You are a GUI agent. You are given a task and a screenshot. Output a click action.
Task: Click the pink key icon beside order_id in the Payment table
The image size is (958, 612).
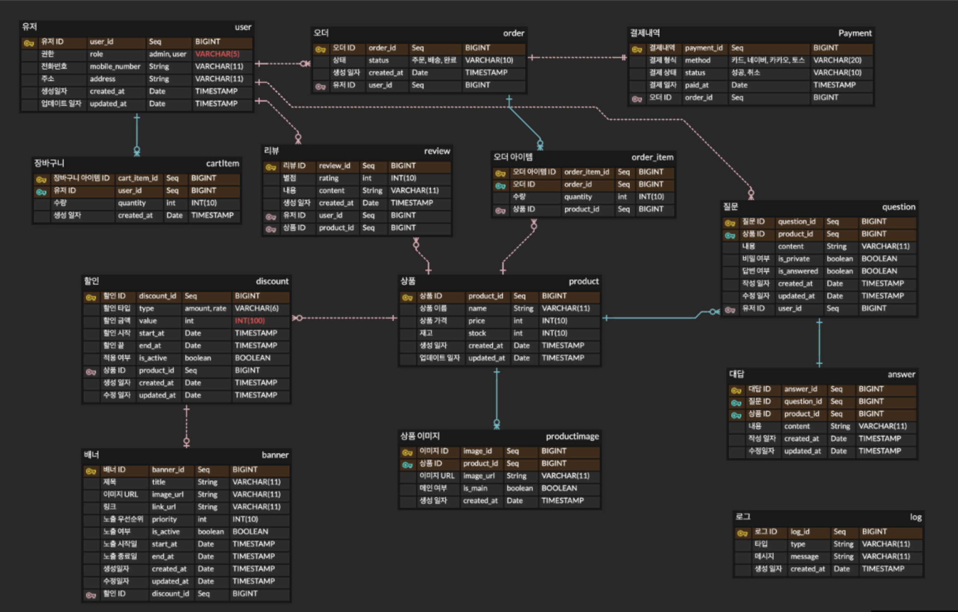click(x=637, y=98)
